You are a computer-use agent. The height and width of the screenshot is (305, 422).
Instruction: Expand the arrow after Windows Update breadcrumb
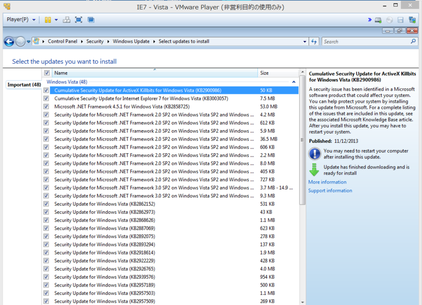point(154,42)
